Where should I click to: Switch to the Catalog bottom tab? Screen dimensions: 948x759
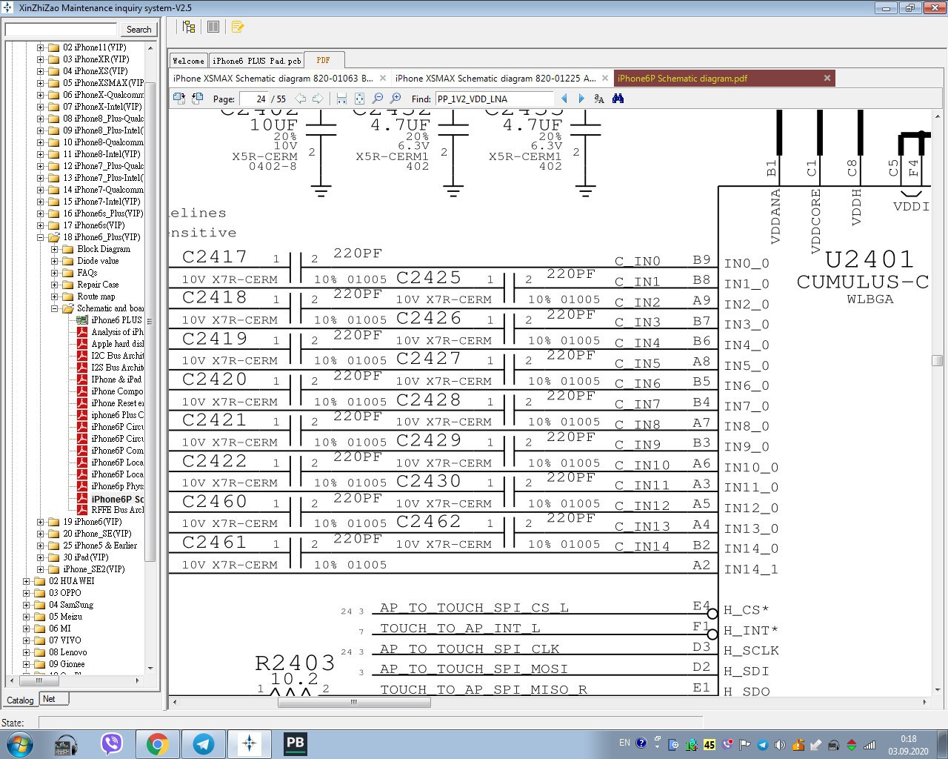(x=20, y=700)
